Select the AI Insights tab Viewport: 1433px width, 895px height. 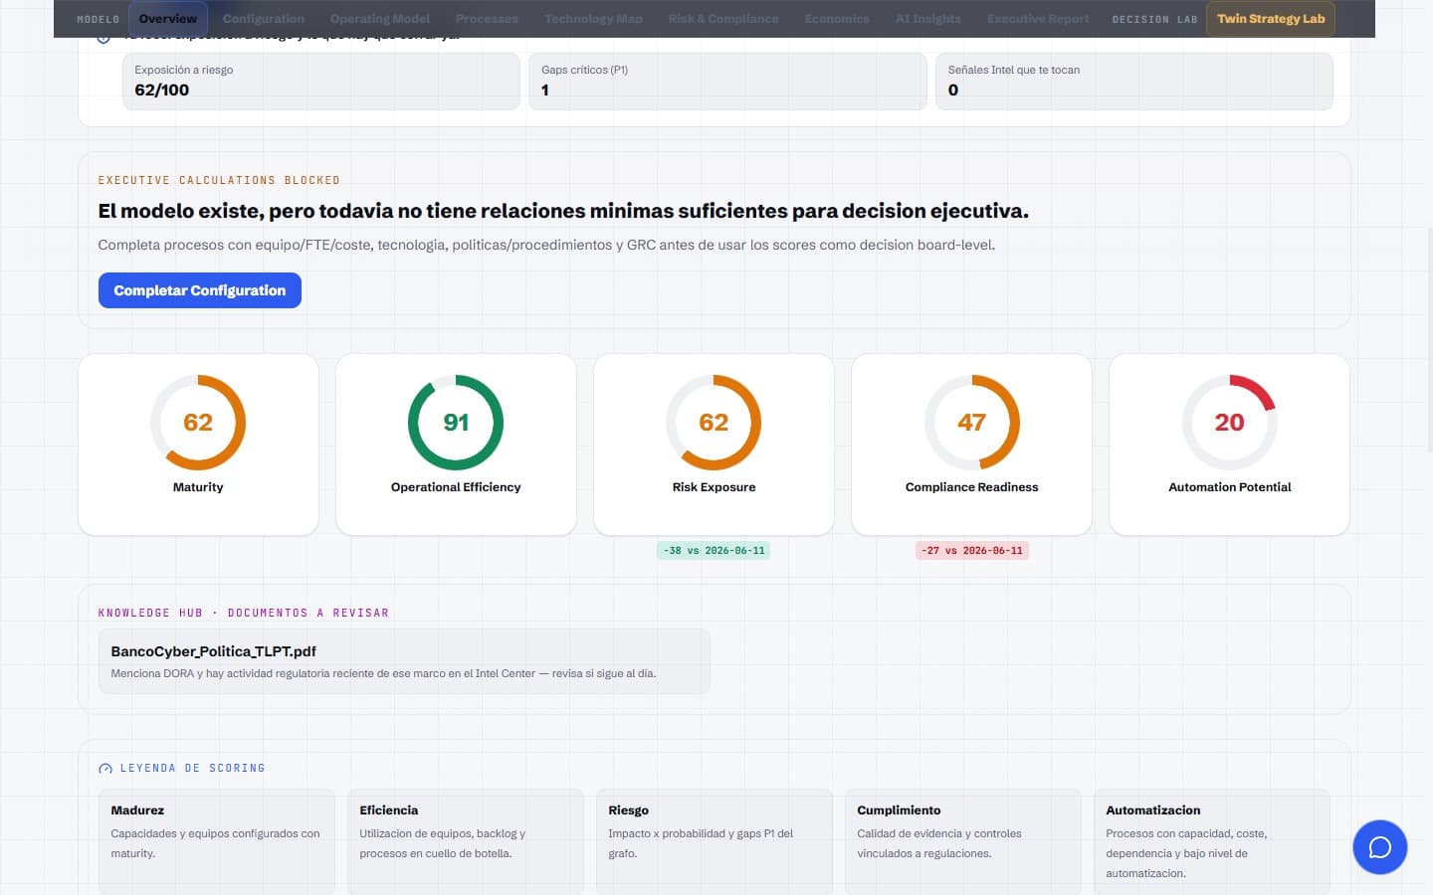[x=928, y=19]
